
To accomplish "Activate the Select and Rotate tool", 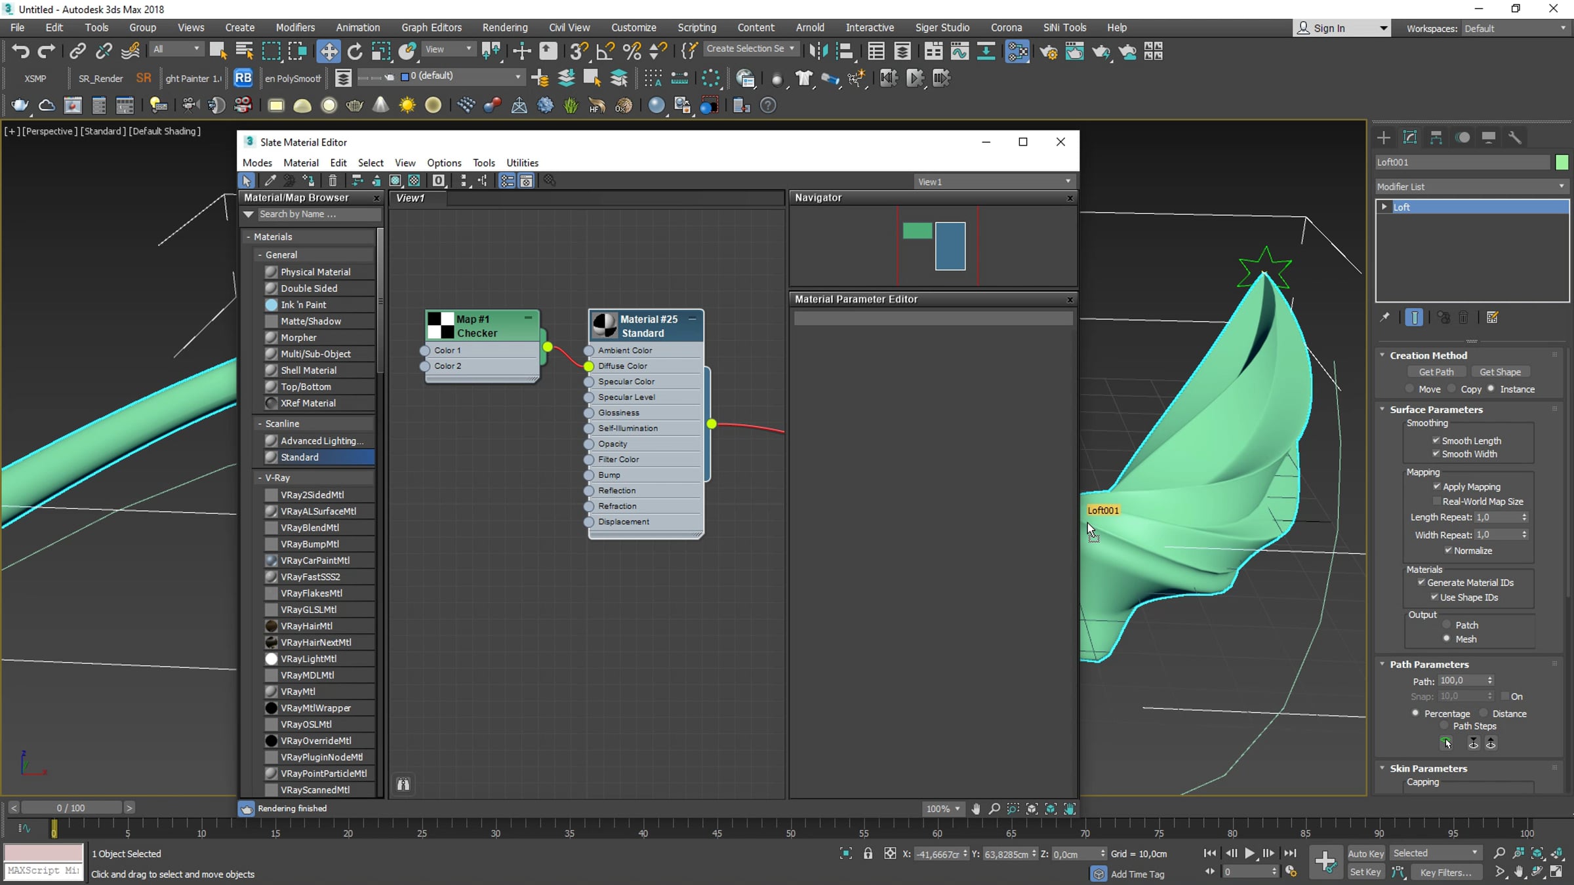I will 355,51.
